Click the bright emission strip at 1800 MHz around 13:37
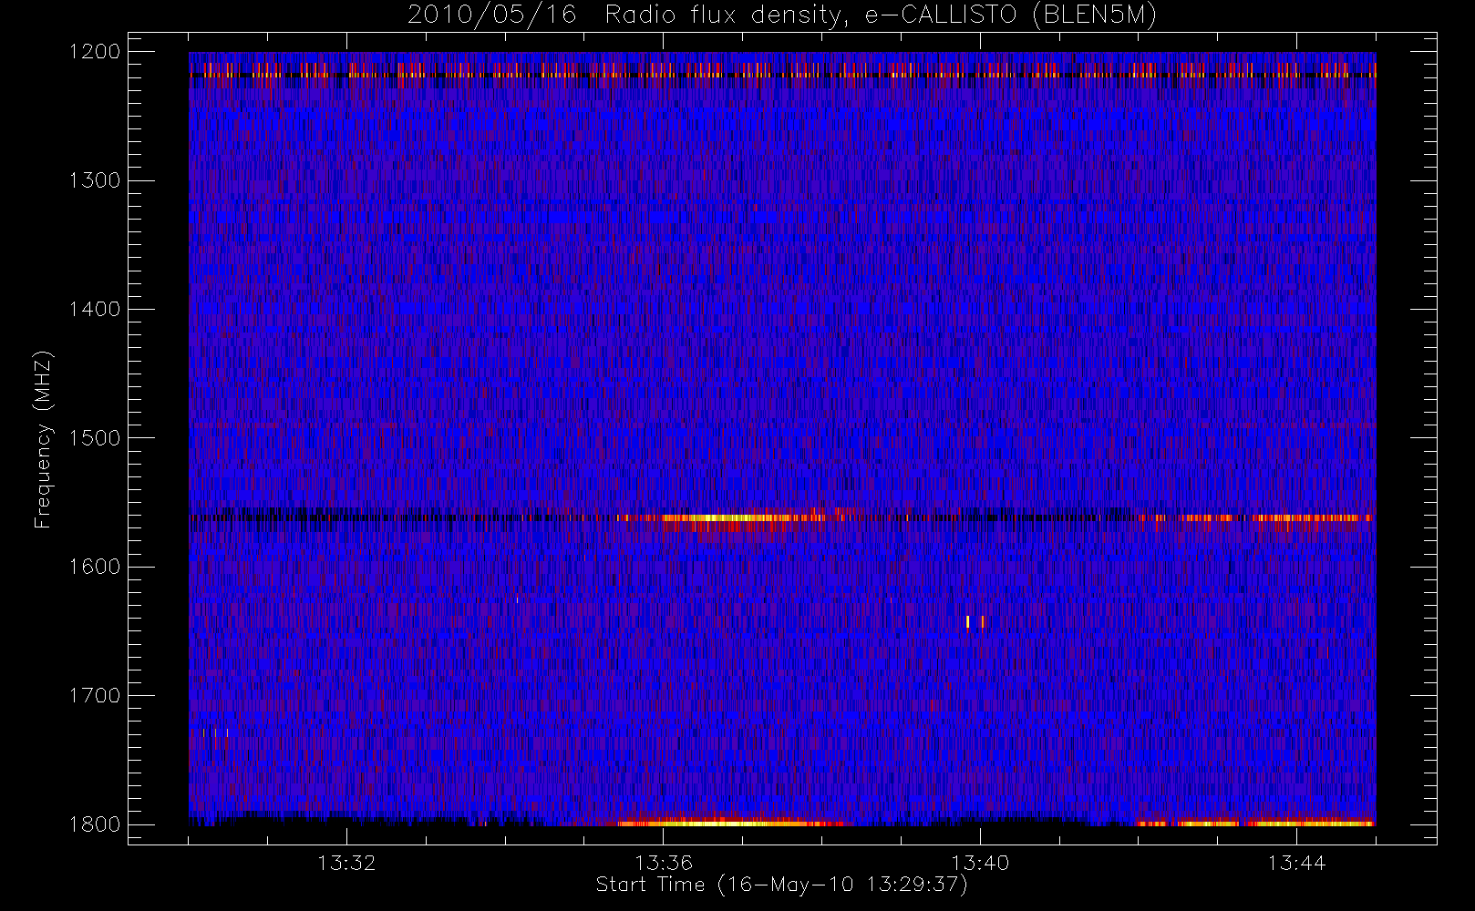This screenshot has width=1475, height=911. (x=729, y=824)
